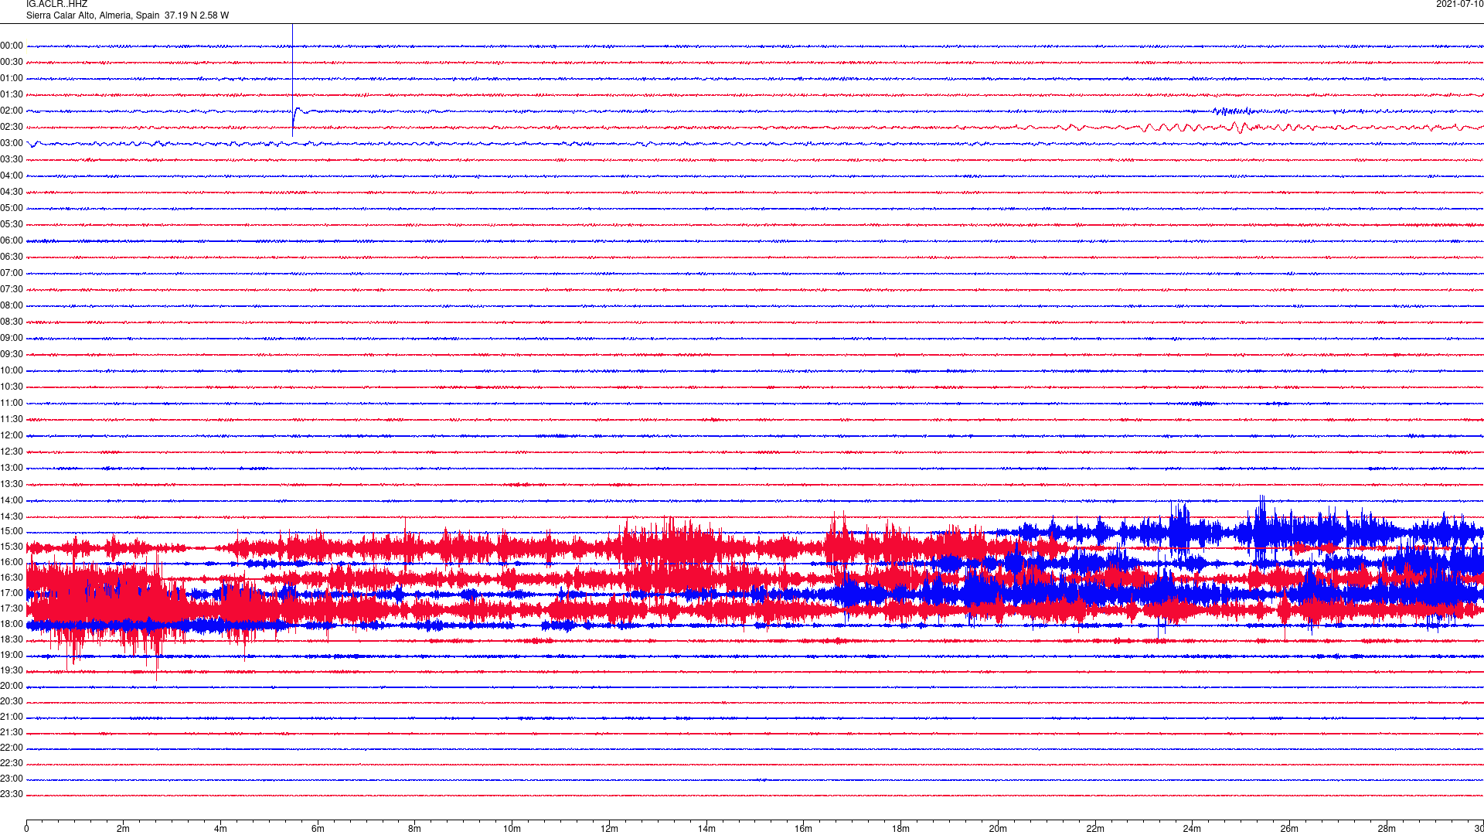
Task: Click the 14m tick on the time axis
Action: point(706,829)
